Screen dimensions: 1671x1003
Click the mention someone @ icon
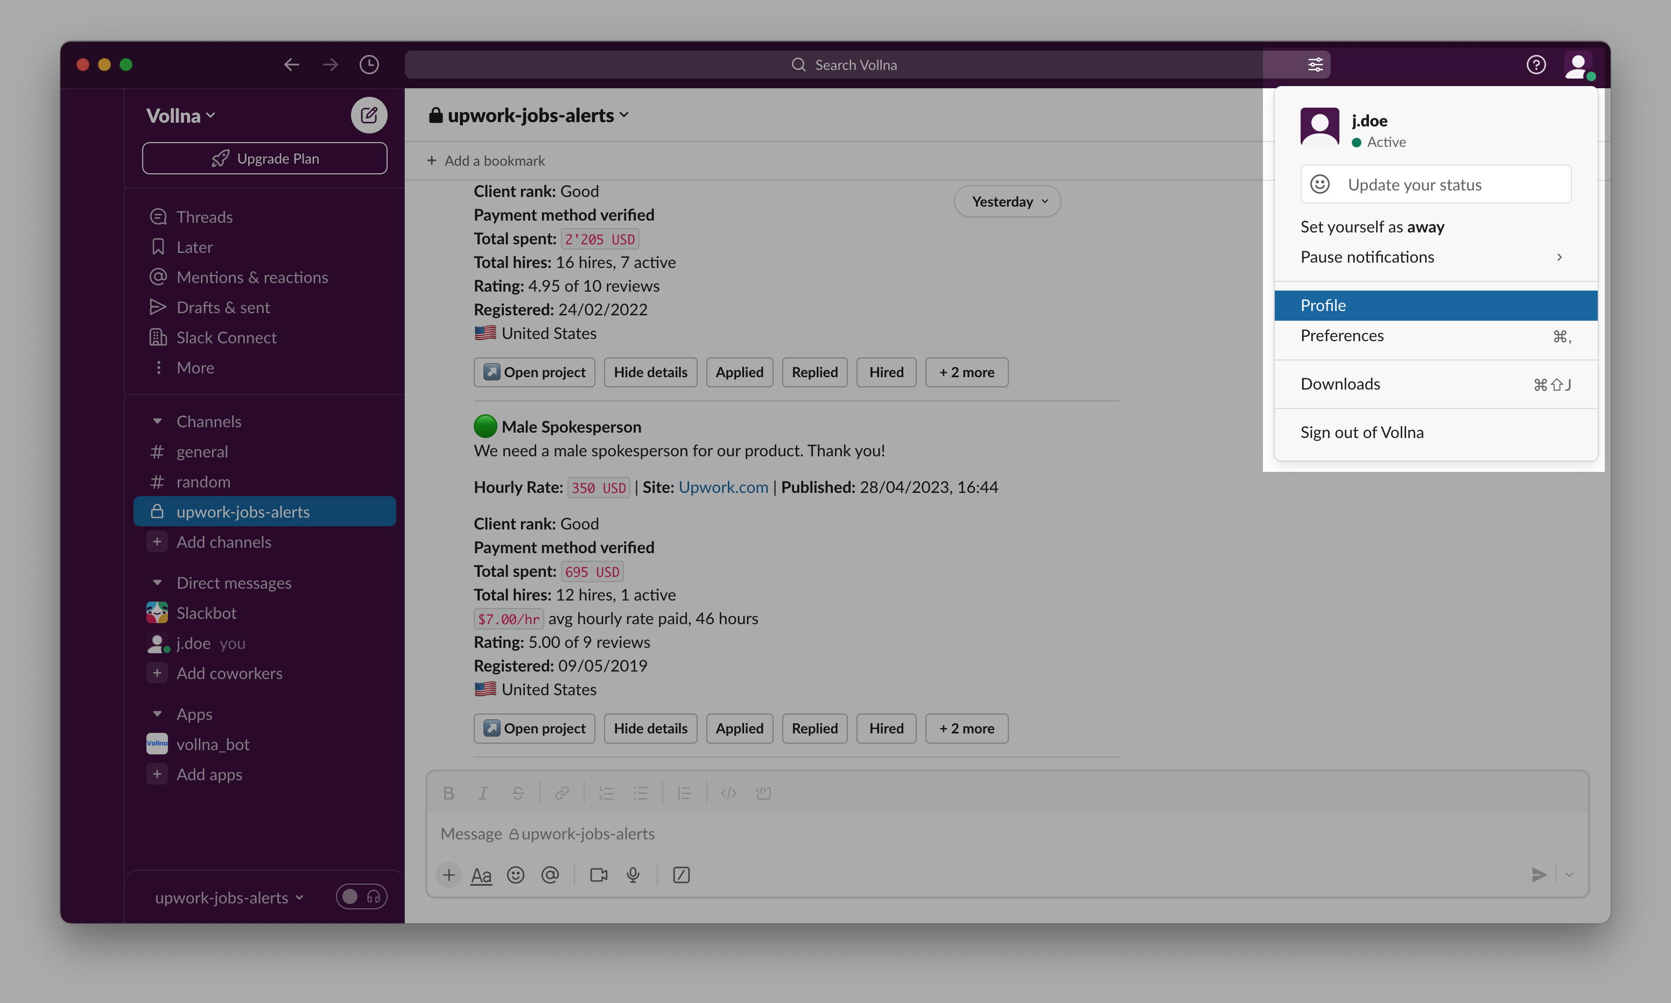tap(550, 874)
